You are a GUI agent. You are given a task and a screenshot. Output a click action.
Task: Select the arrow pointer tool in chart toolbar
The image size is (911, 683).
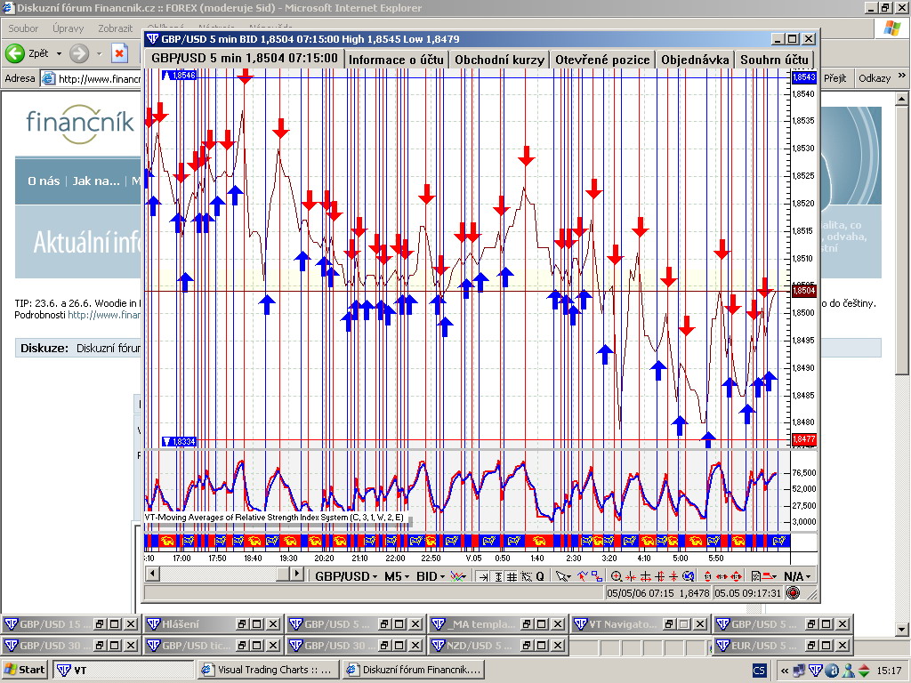pos(563,576)
